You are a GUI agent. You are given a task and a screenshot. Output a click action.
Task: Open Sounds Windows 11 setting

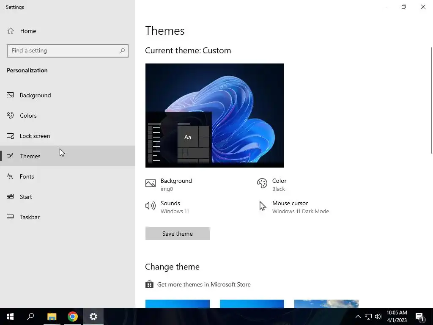pyautogui.click(x=167, y=207)
